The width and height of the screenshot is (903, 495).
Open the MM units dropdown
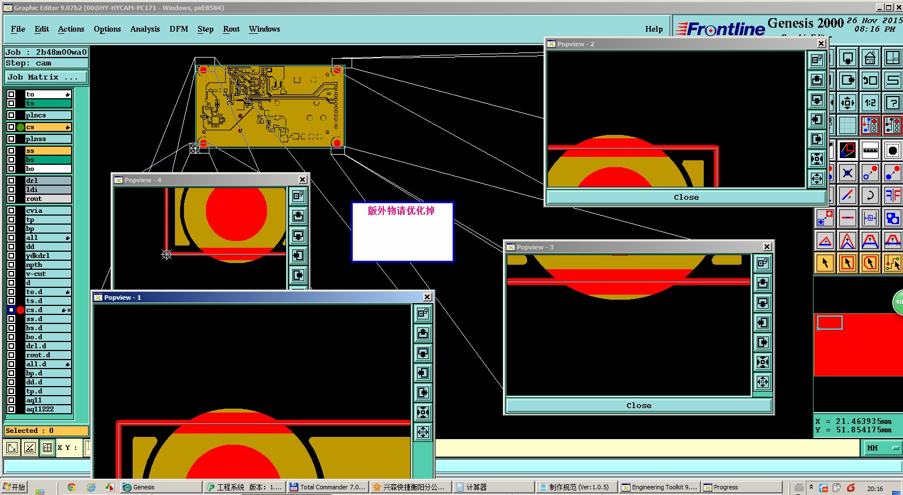click(883, 448)
